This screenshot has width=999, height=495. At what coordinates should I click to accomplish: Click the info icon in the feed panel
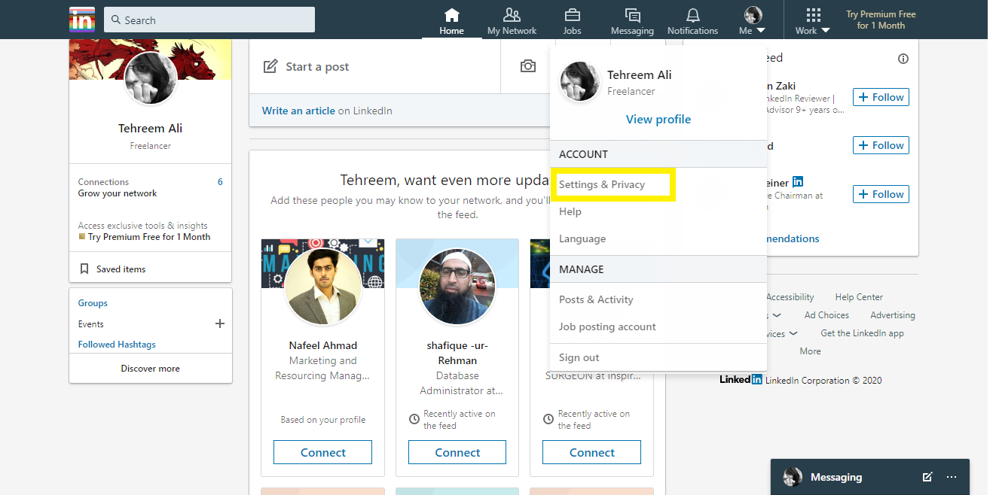[x=903, y=59]
